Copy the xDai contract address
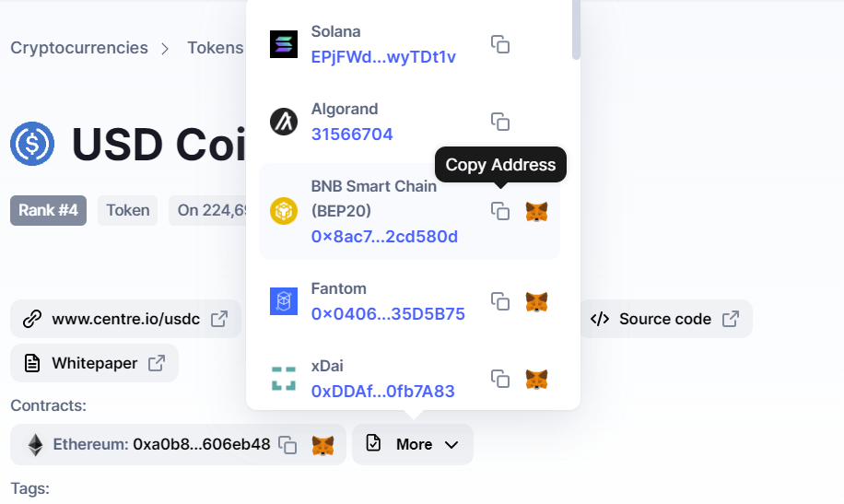Image resolution: width=844 pixels, height=504 pixels. tap(500, 379)
